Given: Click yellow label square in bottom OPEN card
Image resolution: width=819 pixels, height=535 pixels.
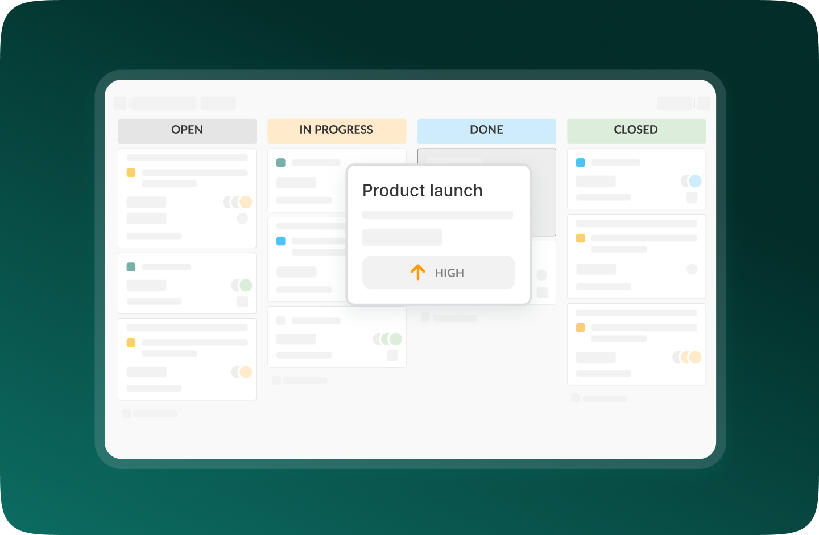Looking at the screenshot, I should tap(131, 343).
